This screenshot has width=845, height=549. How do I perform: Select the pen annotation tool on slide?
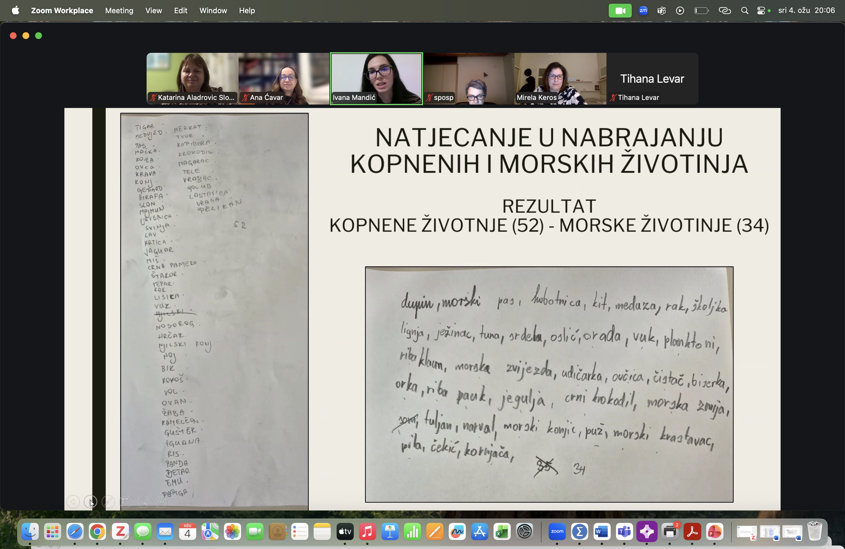pos(108,502)
